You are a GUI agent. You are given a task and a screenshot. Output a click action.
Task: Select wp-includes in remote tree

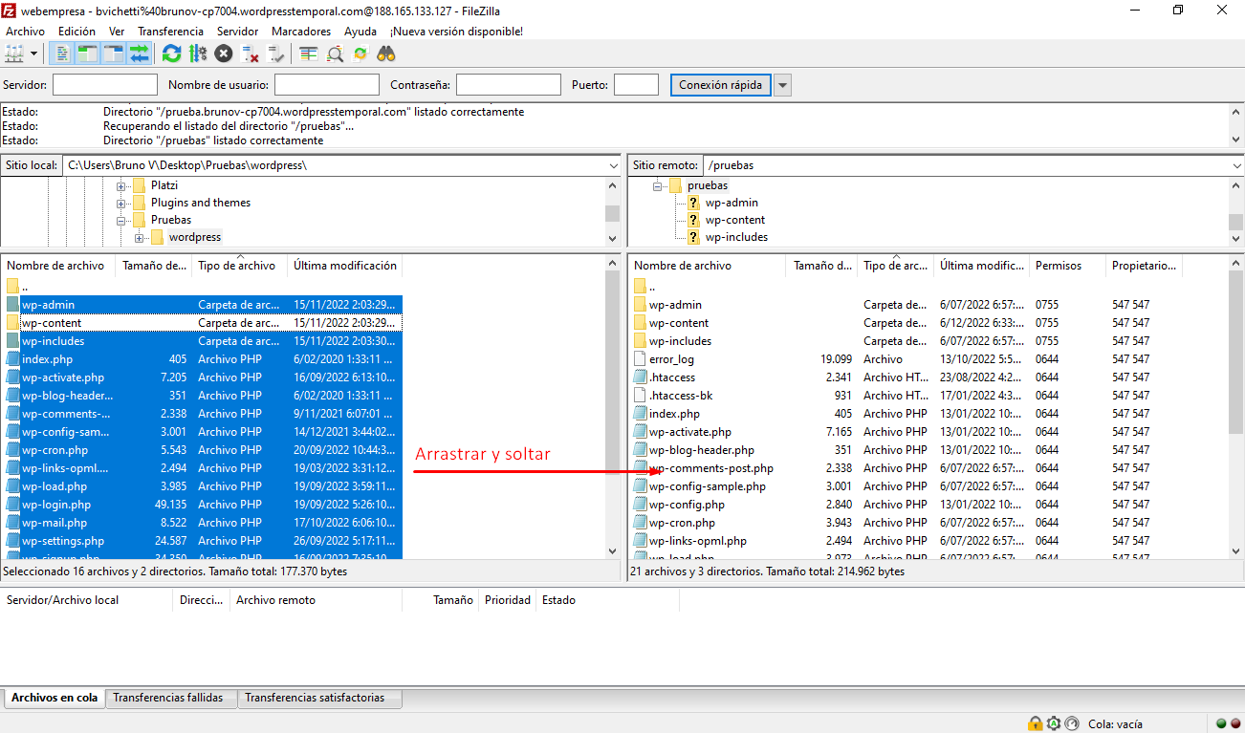click(x=736, y=237)
